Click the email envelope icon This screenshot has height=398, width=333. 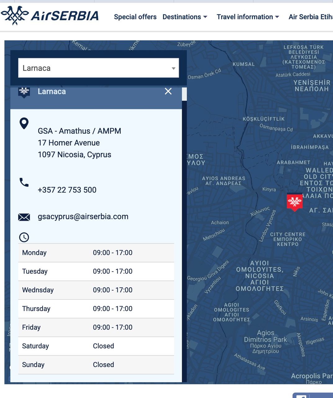(x=24, y=217)
